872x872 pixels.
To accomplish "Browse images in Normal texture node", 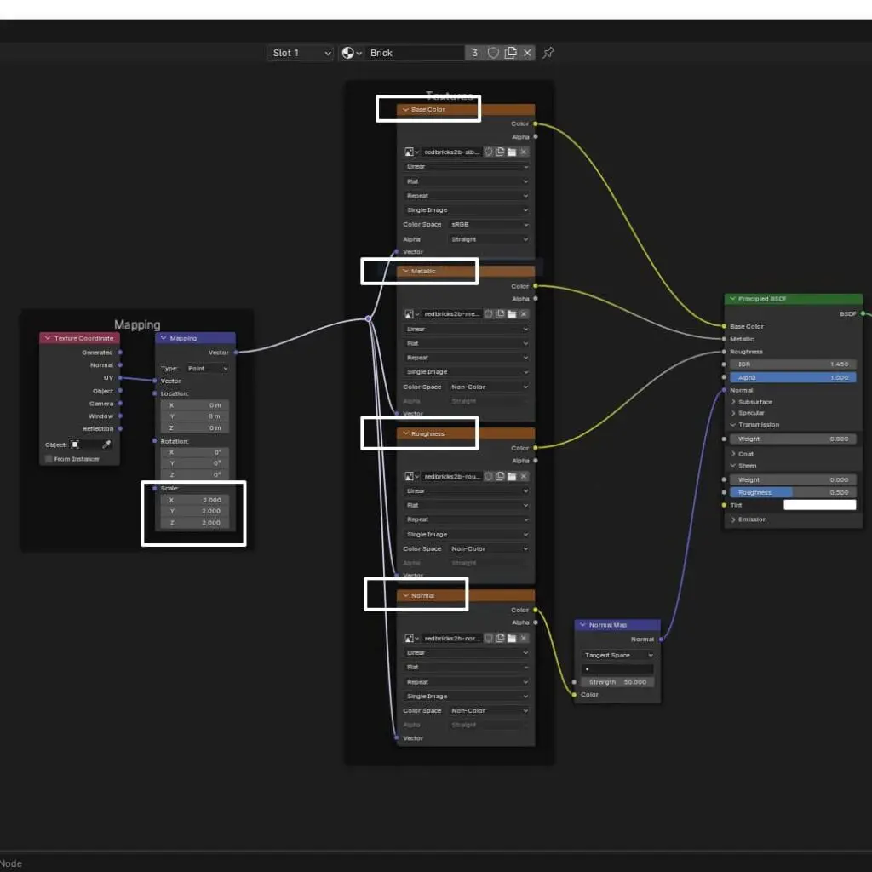I will coord(411,639).
